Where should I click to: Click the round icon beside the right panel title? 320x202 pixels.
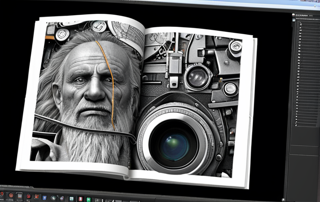(293, 15)
